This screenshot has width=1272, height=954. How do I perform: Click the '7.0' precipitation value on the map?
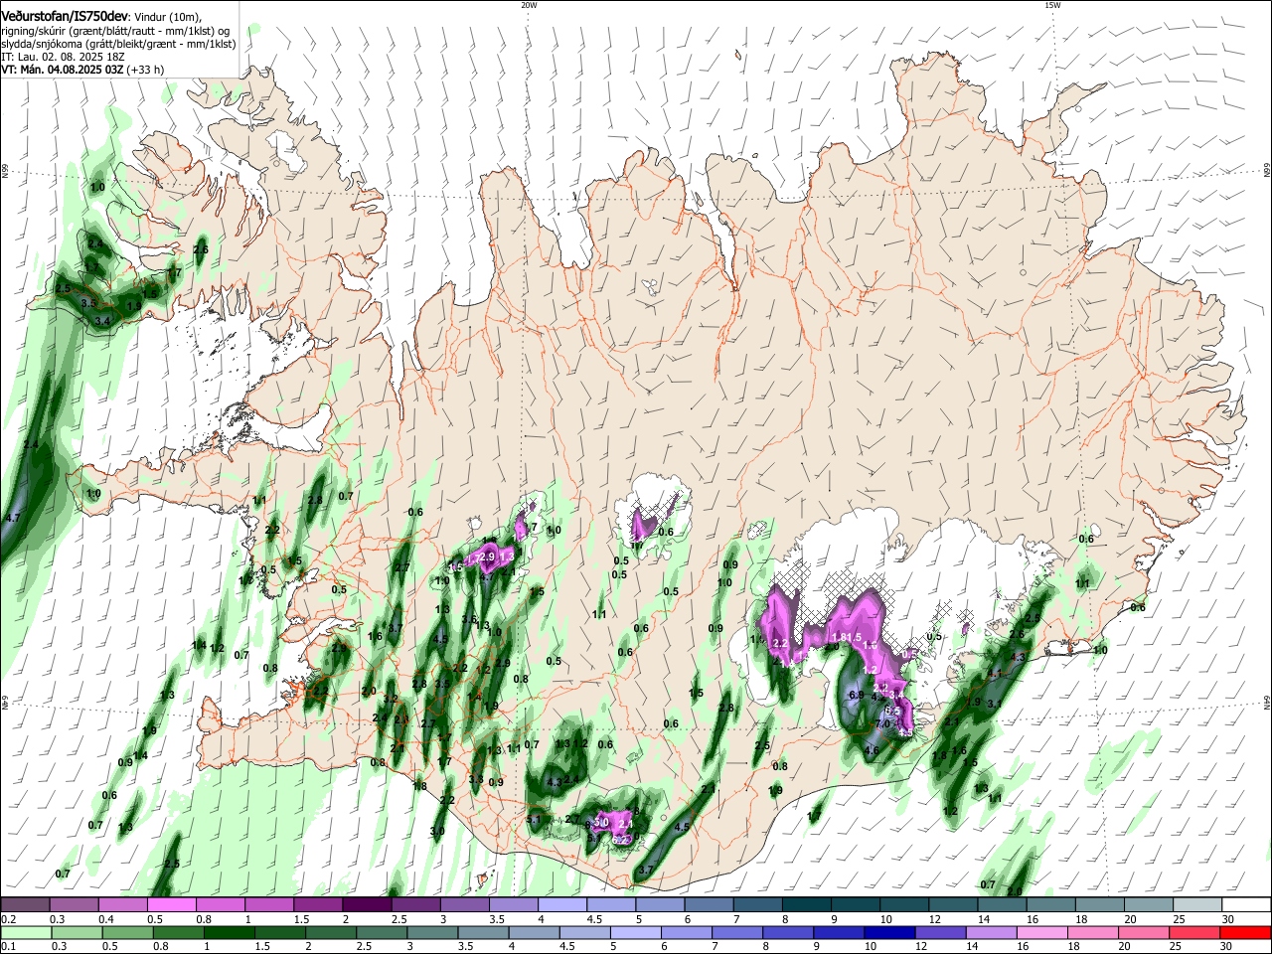(882, 723)
